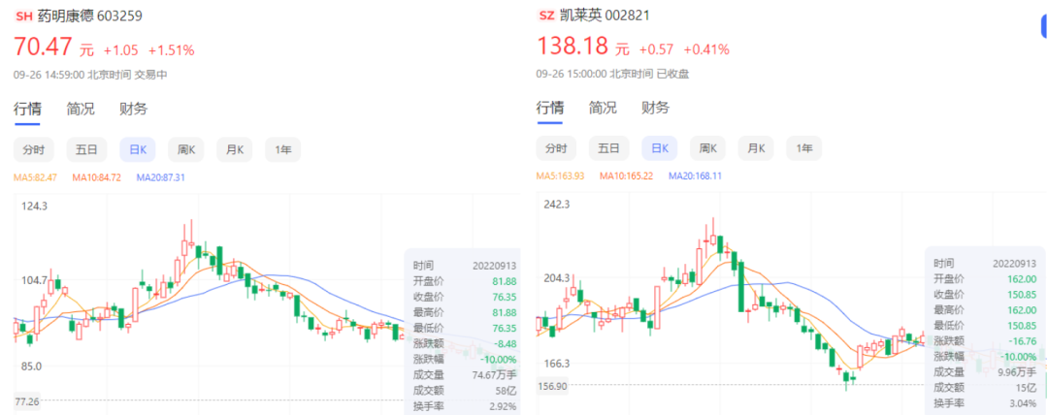Select 日K button on 凯莱英 chart
The width and height of the screenshot is (1048, 415).
[659, 148]
